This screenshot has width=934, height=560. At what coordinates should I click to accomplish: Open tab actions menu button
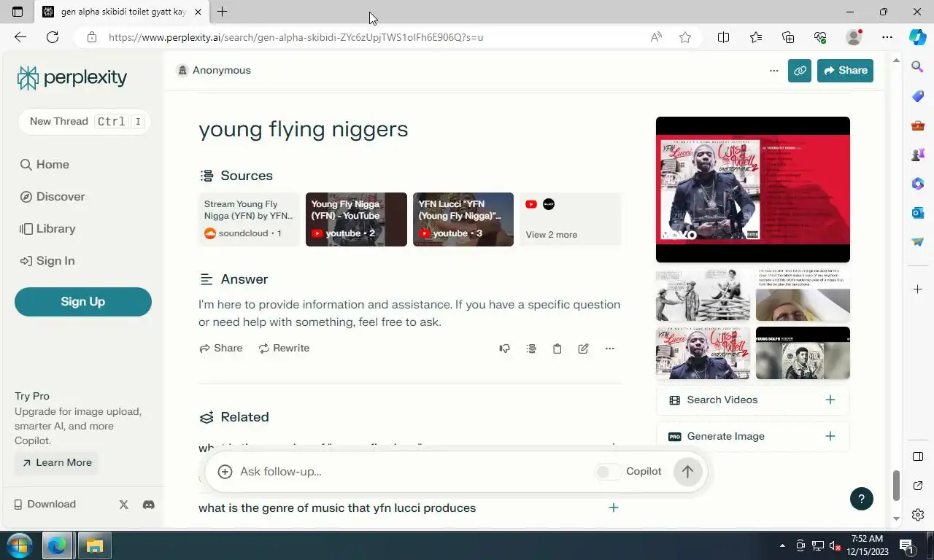(x=18, y=12)
